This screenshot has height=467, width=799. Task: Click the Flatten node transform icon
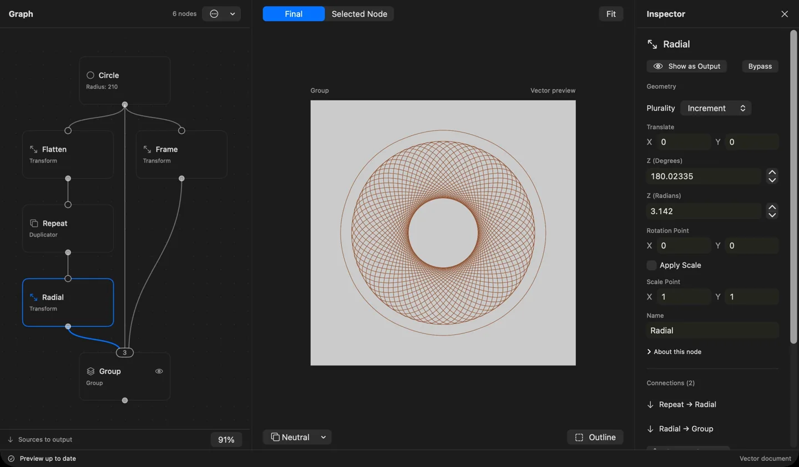point(34,149)
